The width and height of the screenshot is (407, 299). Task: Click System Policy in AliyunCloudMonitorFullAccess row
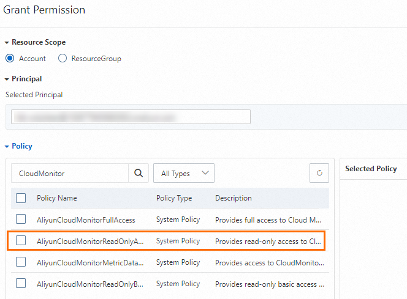coord(178,220)
